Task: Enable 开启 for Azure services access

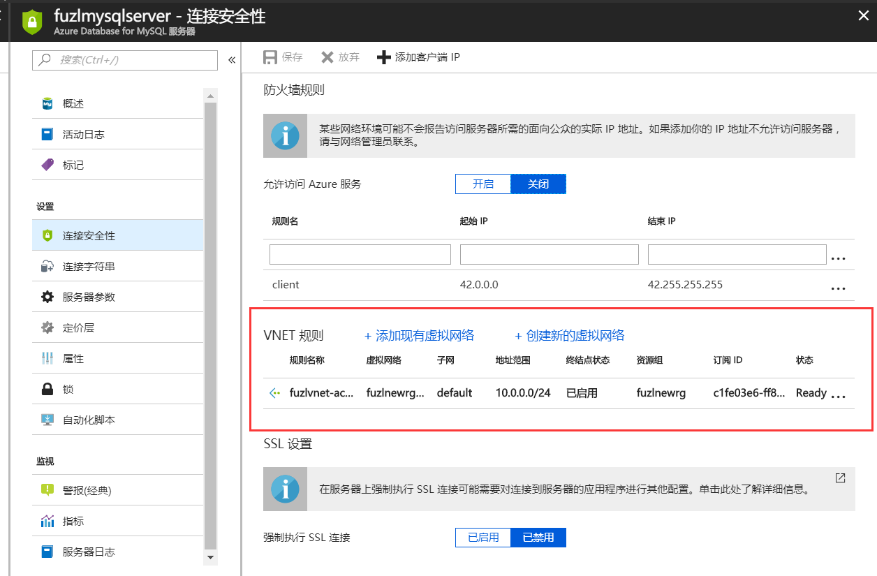Action: (x=482, y=184)
